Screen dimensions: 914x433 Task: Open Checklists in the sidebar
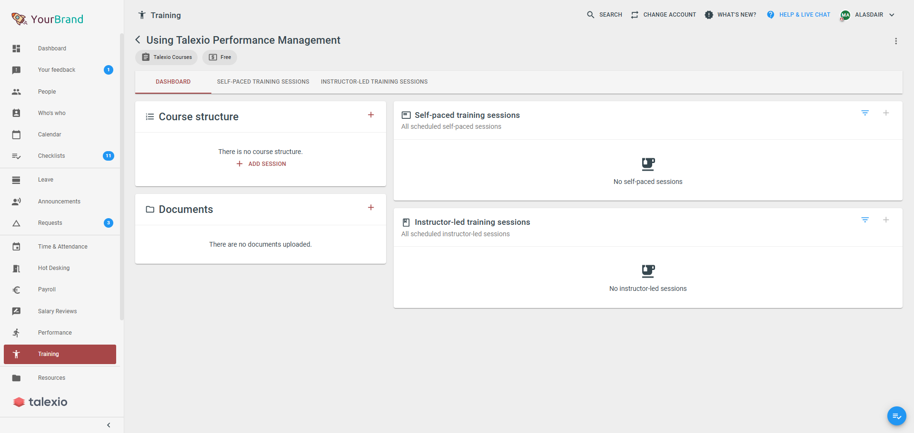pos(60,156)
